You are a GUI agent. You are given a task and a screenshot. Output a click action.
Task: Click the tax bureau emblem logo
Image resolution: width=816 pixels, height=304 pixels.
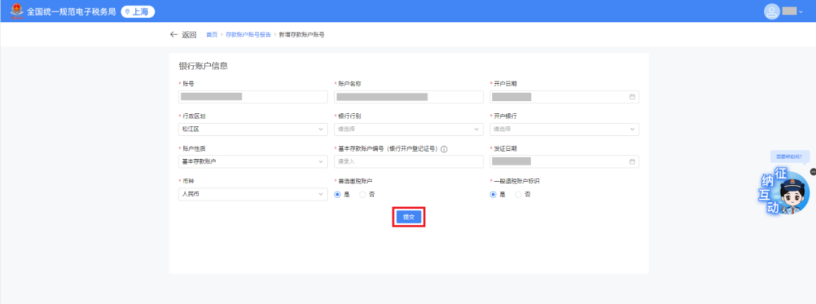pos(14,11)
